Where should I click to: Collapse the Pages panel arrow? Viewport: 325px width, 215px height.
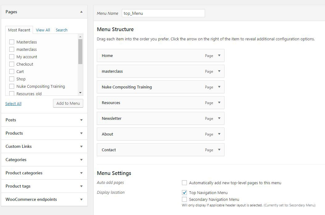[81, 12]
